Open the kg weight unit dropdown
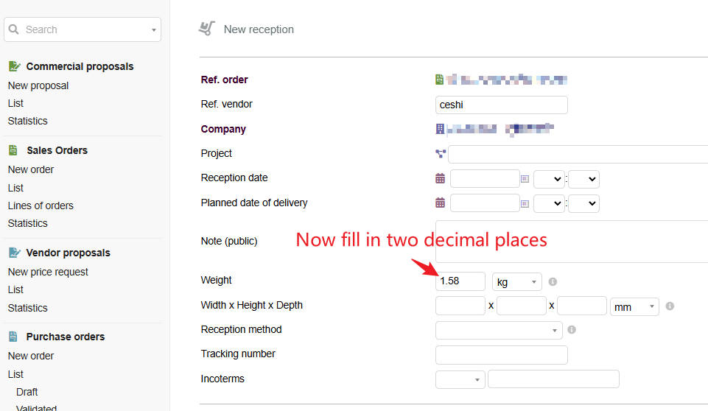 pos(516,282)
